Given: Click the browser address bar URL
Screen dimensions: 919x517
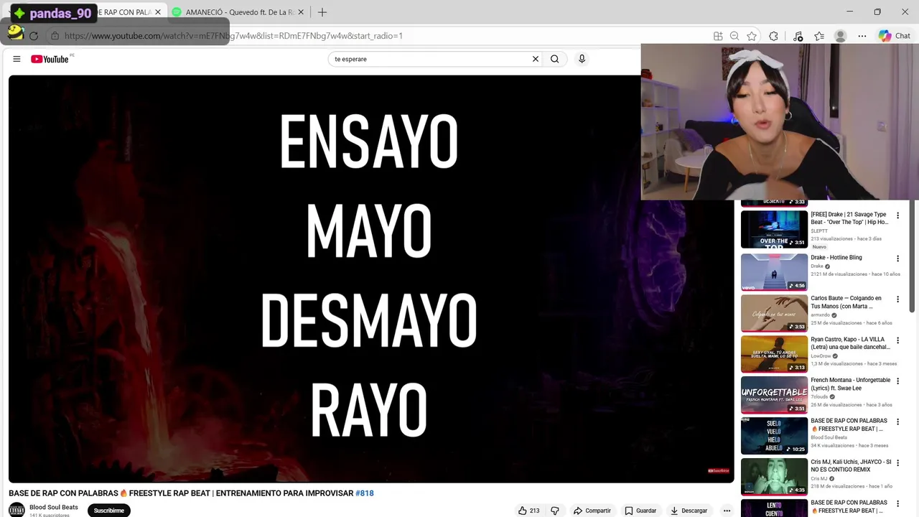Looking at the screenshot, I should click(233, 35).
